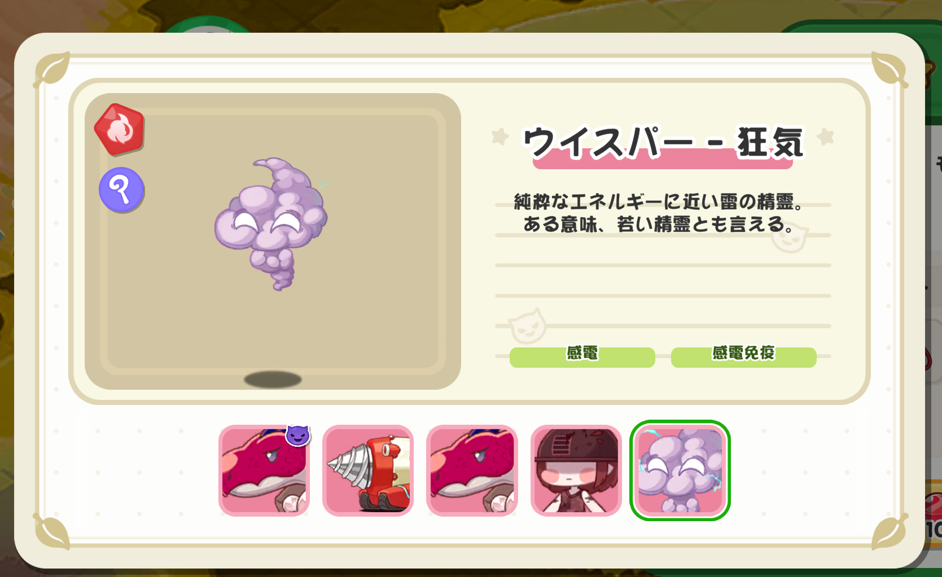Select the third red dragon portrait
942x577 pixels.
[472, 470]
